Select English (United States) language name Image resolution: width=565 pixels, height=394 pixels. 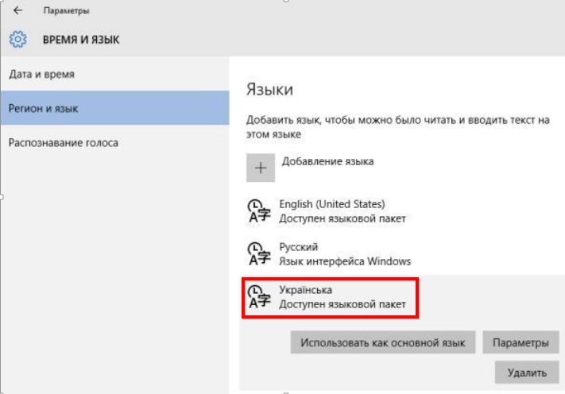click(332, 204)
